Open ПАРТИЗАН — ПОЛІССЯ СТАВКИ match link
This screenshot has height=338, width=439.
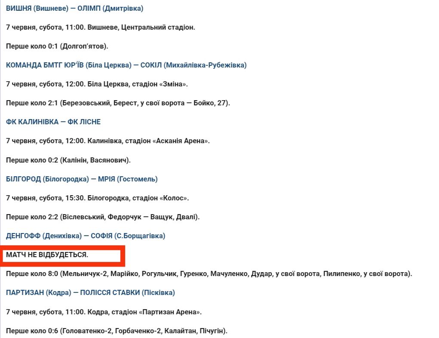tap(90, 293)
